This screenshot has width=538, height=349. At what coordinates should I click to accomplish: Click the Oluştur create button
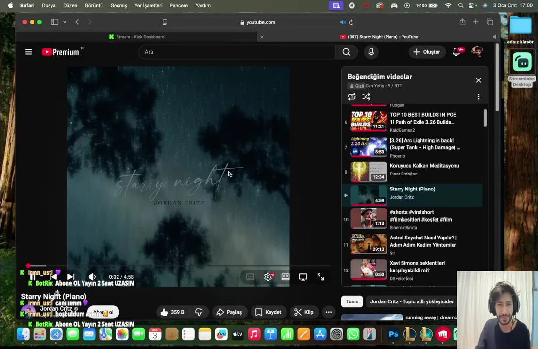tap(426, 52)
